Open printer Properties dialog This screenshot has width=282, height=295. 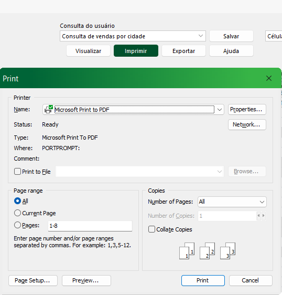point(247,109)
